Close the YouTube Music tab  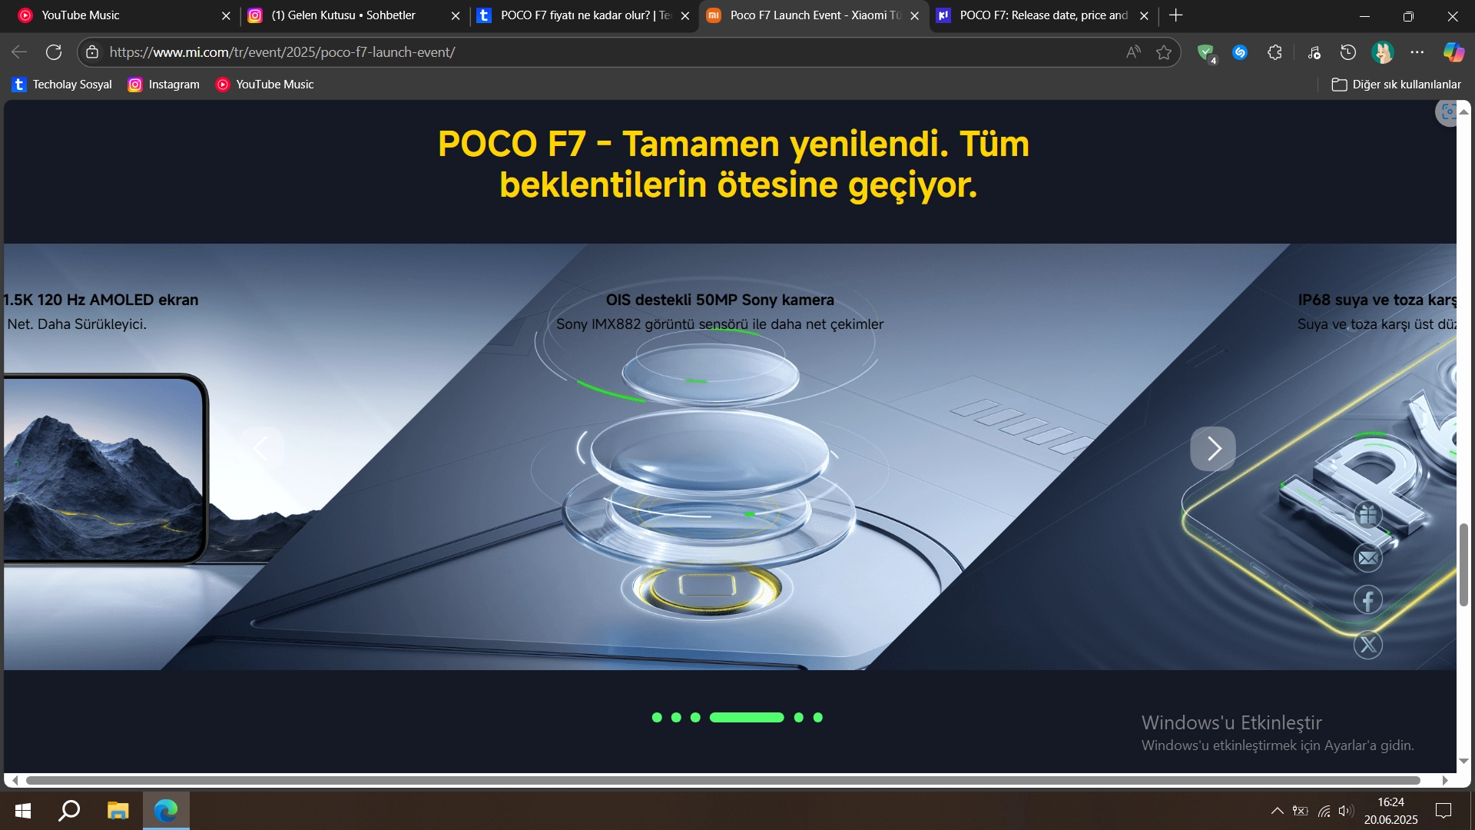(x=226, y=15)
